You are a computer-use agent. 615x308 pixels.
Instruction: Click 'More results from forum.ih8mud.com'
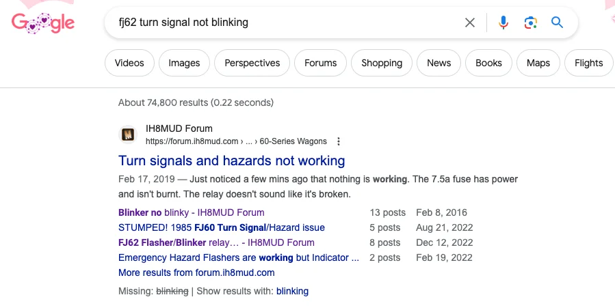point(196,272)
